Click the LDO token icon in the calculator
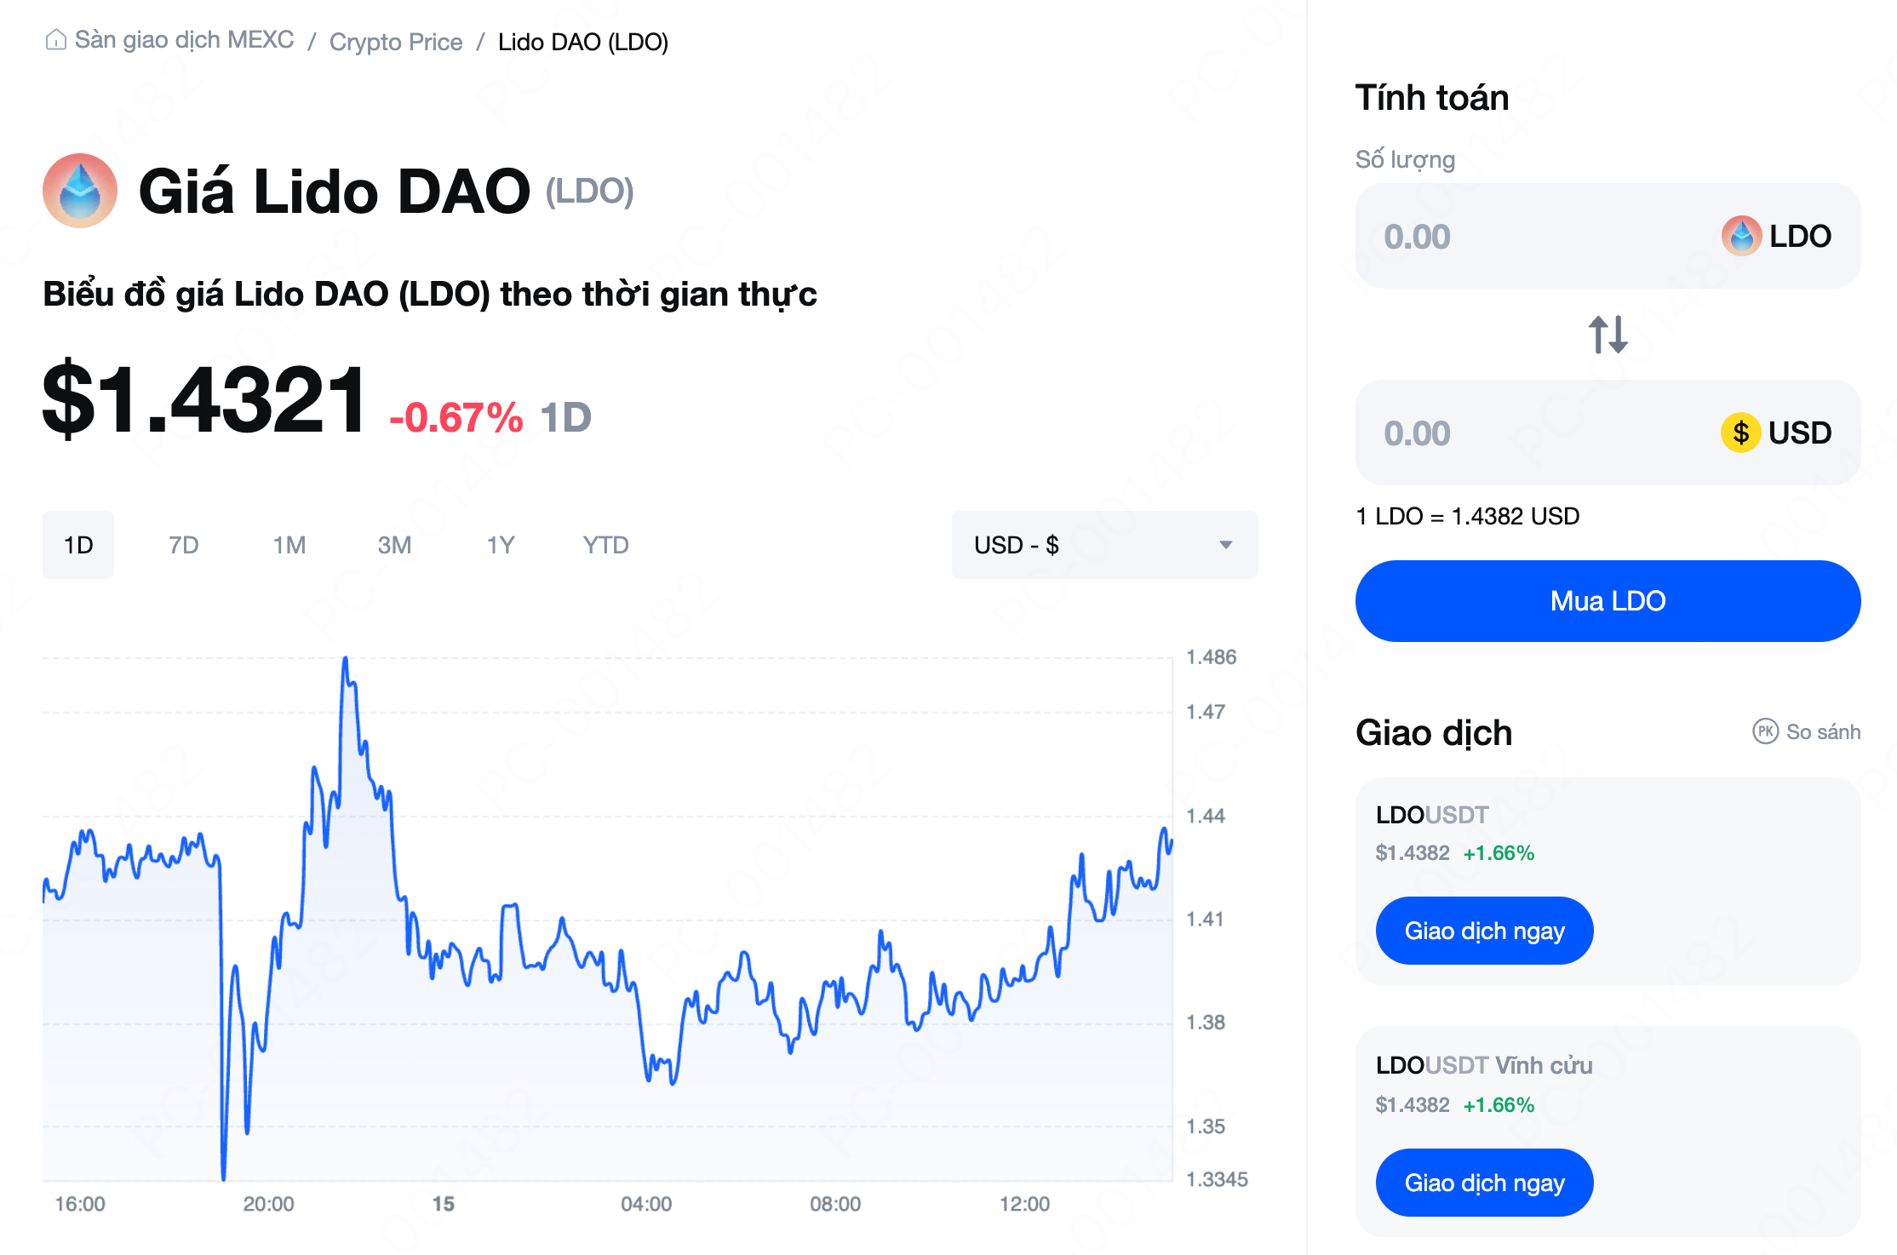Screen dimensions: 1897x1255 point(1741,236)
